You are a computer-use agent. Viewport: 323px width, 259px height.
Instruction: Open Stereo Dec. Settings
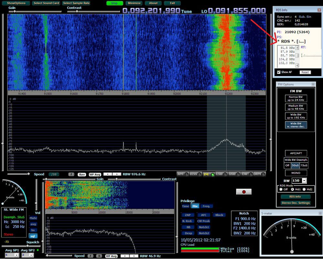coord(296,203)
